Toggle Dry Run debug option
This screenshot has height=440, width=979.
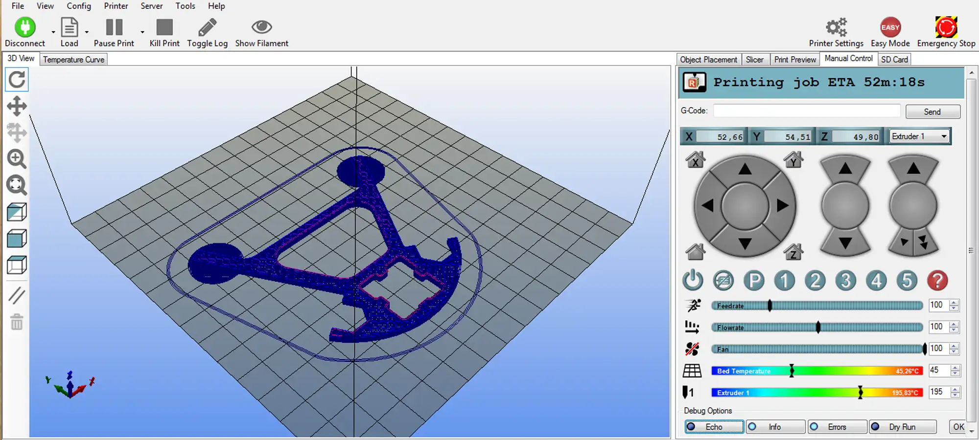(x=903, y=427)
